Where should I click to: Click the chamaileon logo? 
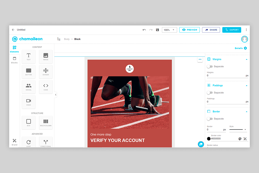point(27,39)
